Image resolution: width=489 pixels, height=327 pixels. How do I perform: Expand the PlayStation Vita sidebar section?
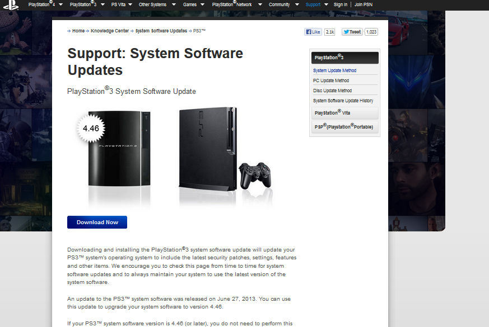345,113
